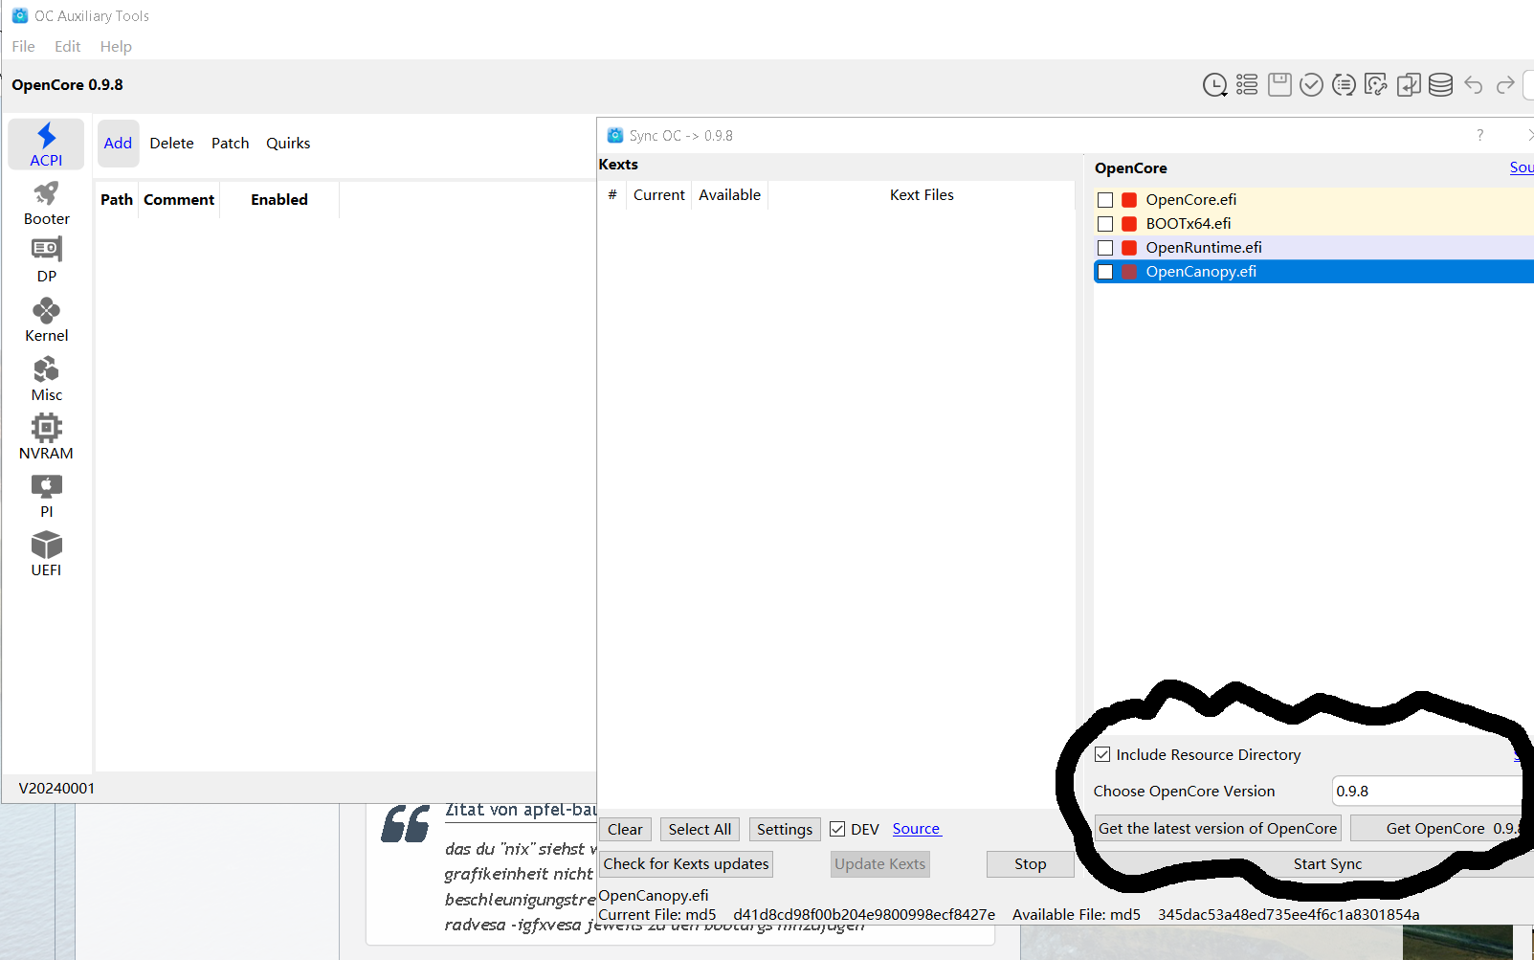The image size is (1534, 960).
Task: Click the Get OpenCore button
Action: coord(1442,828)
